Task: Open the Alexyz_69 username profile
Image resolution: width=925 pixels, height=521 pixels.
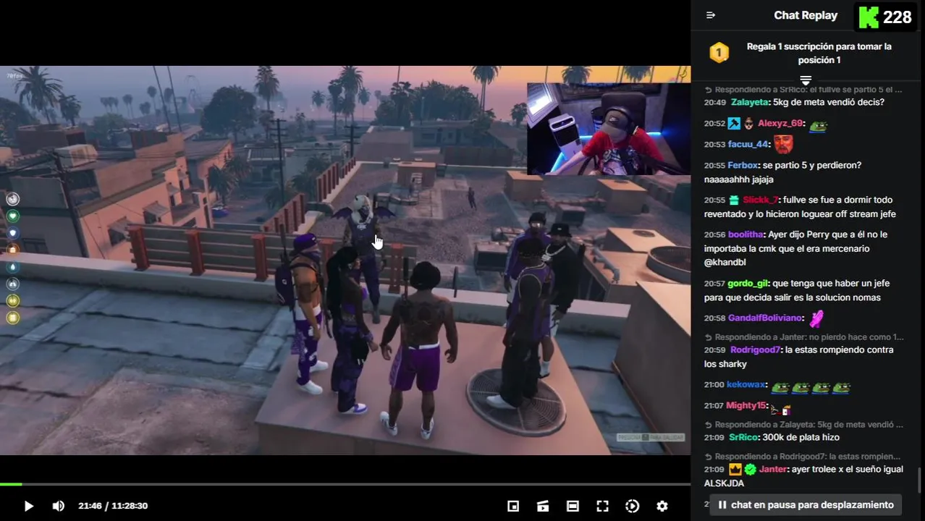Action: 780,124
